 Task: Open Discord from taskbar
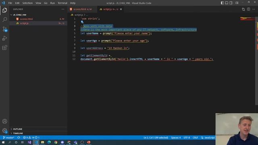click(x=62, y=142)
